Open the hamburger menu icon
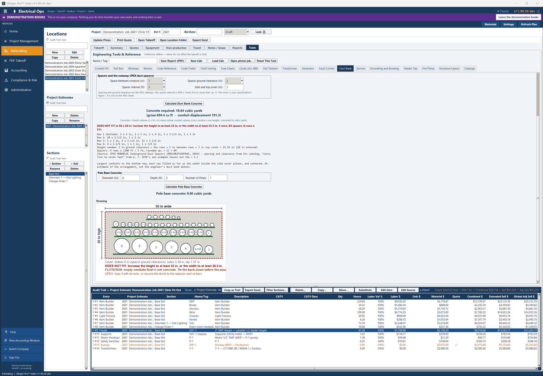 [5, 11]
